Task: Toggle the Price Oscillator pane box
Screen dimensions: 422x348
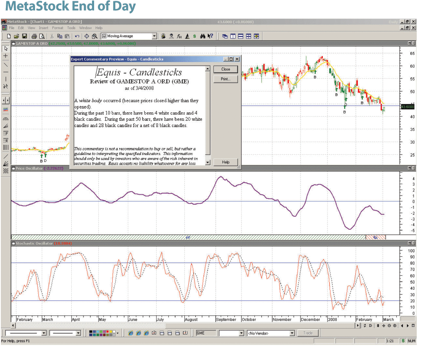Action: pyautogui.click(x=13, y=169)
